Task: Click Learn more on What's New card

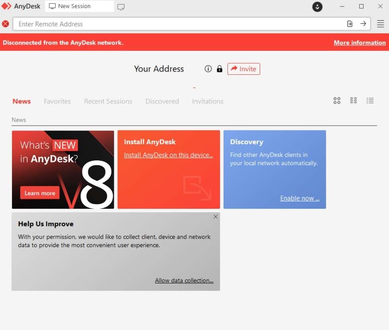Action: [x=40, y=193]
